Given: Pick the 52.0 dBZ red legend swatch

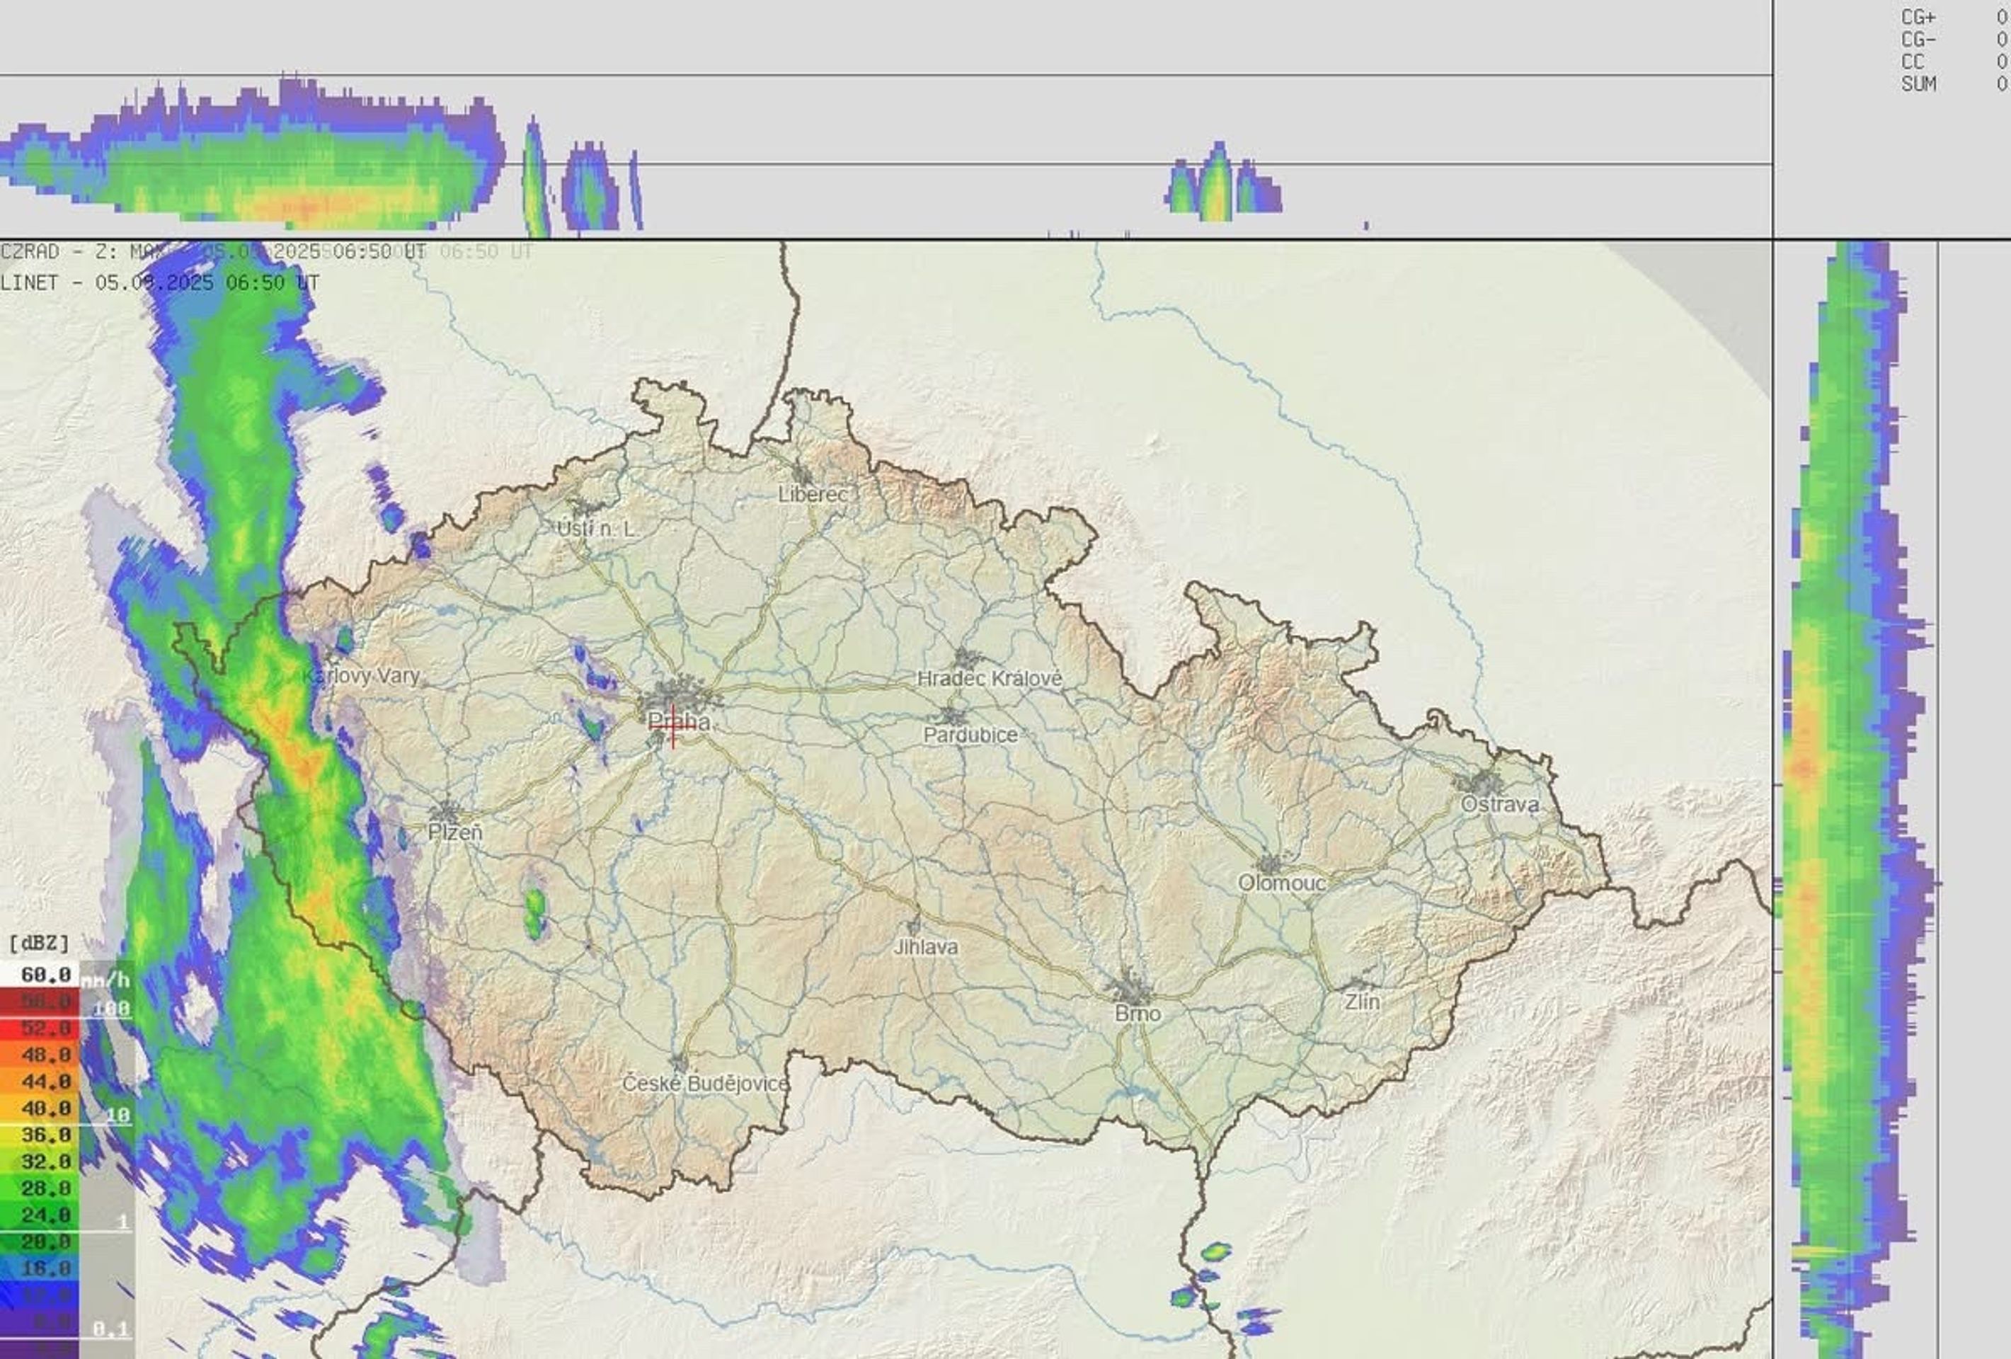Looking at the screenshot, I should click(39, 1028).
